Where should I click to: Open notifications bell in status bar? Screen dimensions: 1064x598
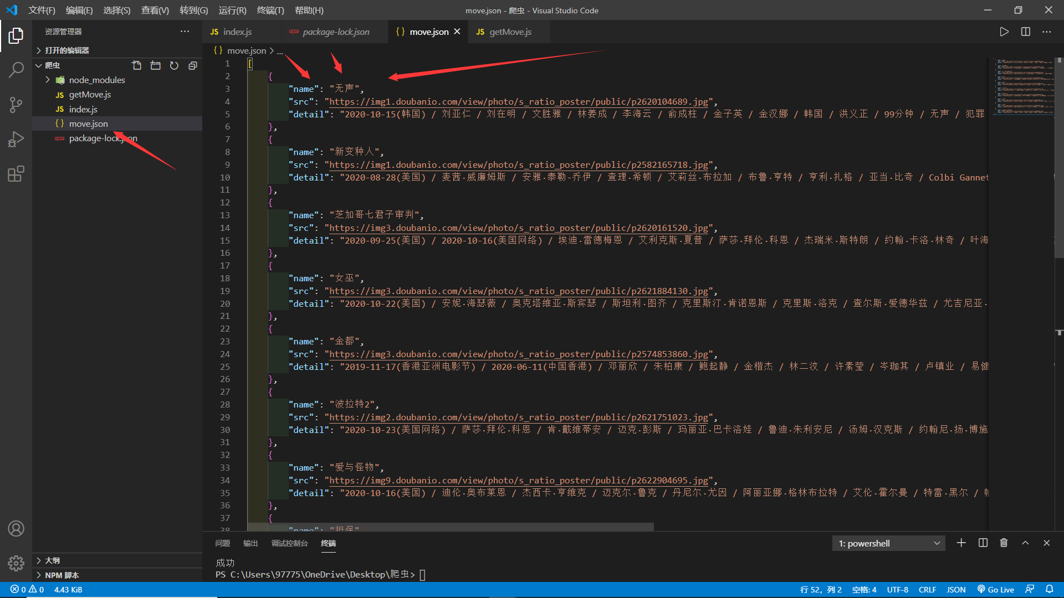point(1050,590)
